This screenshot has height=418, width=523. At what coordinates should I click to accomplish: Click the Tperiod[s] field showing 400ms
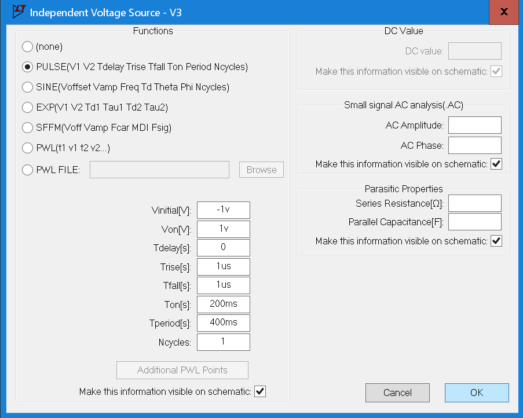[224, 322]
